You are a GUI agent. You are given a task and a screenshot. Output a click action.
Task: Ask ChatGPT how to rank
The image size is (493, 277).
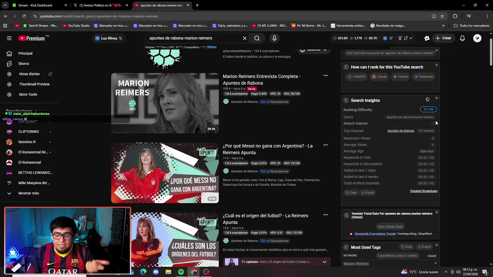point(357,77)
